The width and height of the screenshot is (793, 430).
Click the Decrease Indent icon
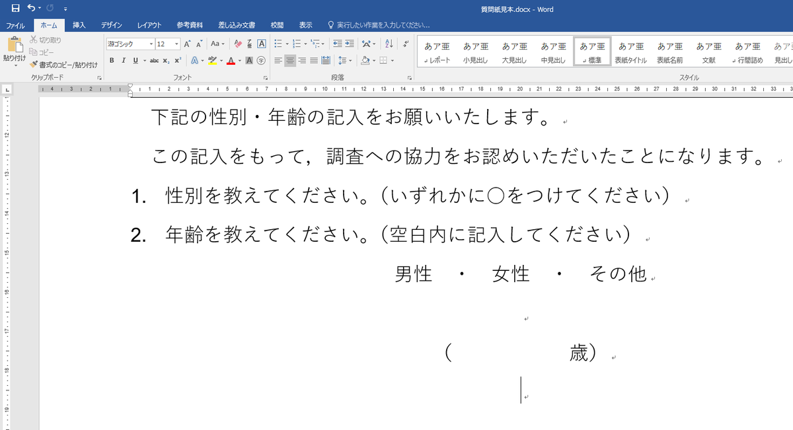click(338, 44)
